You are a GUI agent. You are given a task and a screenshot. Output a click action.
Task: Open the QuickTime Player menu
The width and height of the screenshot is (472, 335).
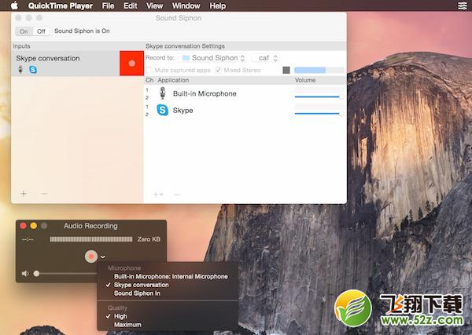coord(61,5)
